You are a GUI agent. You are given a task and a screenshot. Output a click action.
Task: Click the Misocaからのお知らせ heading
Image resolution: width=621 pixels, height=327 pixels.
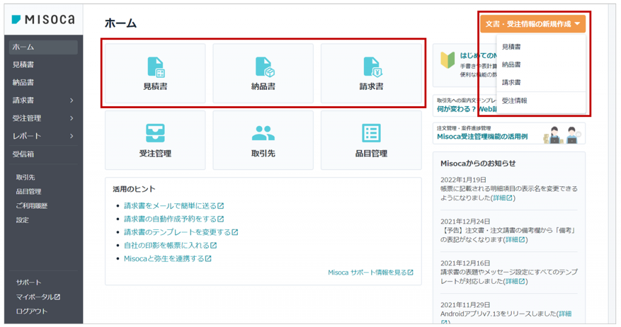[x=478, y=163]
